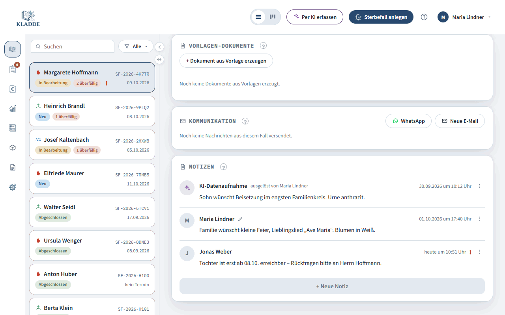This screenshot has height=315, width=505.
Task: Click the panel width adjust arrow button
Action: [x=159, y=59]
